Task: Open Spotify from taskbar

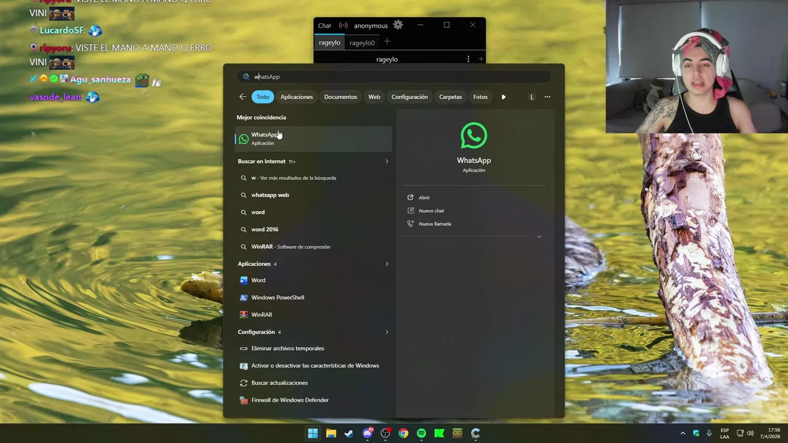Action: coord(421,433)
